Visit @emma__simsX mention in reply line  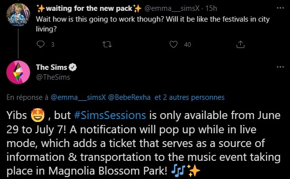(78, 97)
